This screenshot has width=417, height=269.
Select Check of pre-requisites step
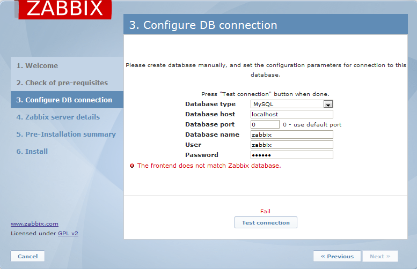tap(62, 83)
